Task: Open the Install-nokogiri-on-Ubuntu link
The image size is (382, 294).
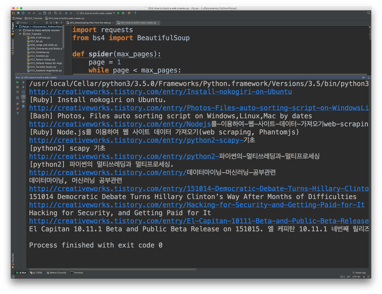Action: 160,92
